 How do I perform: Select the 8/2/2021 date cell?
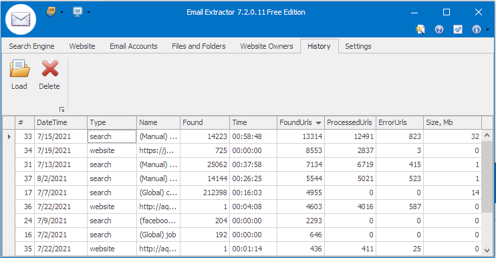61,178
